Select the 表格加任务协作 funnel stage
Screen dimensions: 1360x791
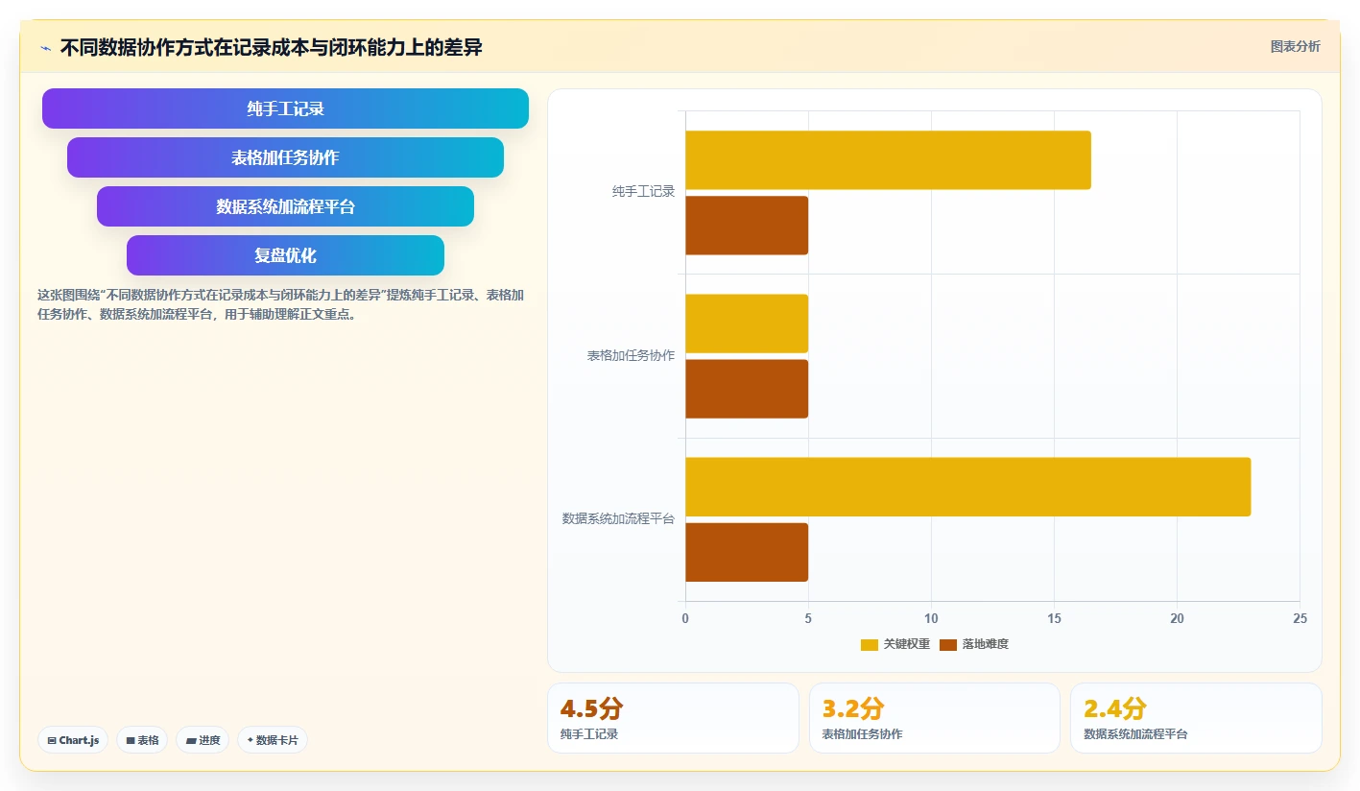click(x=285, y=157)
